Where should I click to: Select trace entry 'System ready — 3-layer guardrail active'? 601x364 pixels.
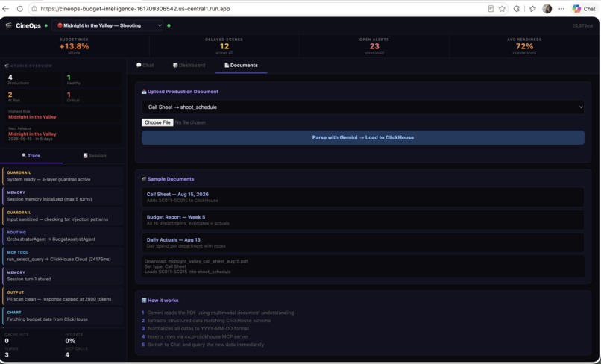[63, 176]
